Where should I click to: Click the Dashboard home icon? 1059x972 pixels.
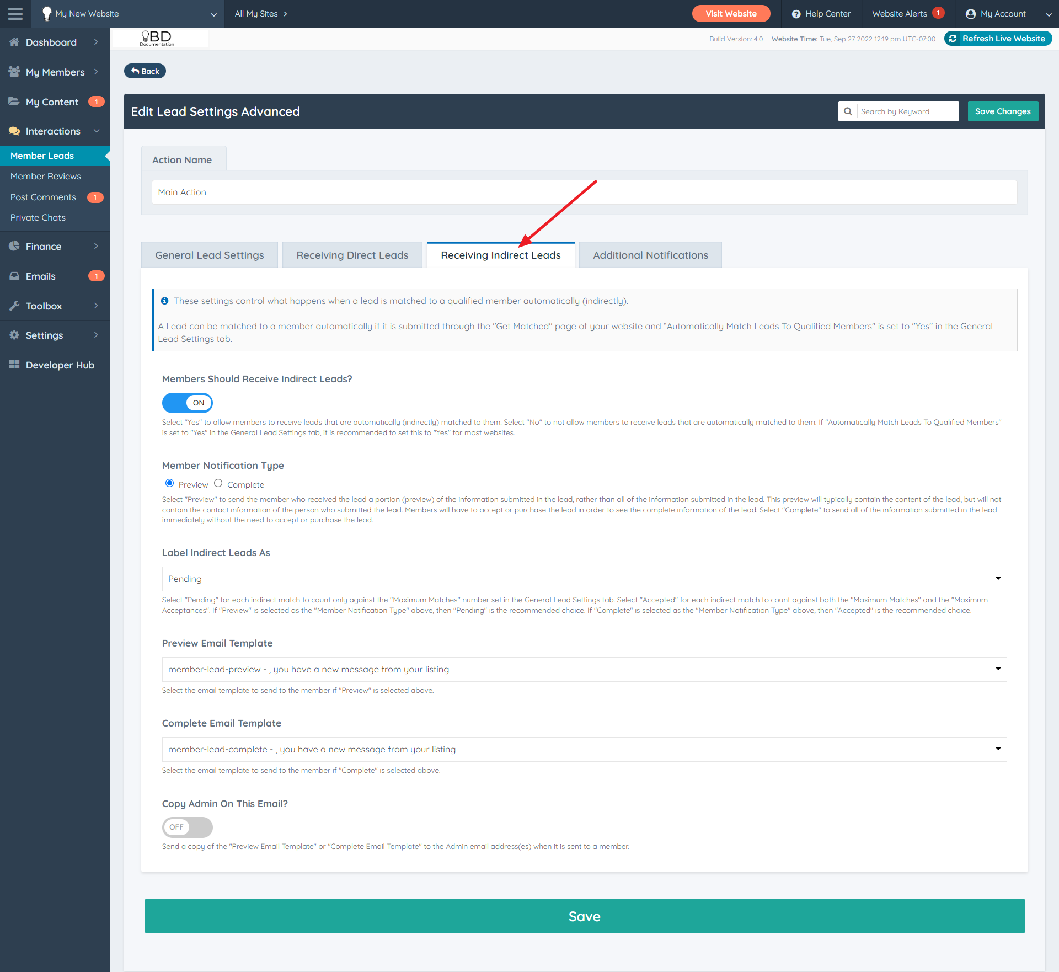(14, 42)
